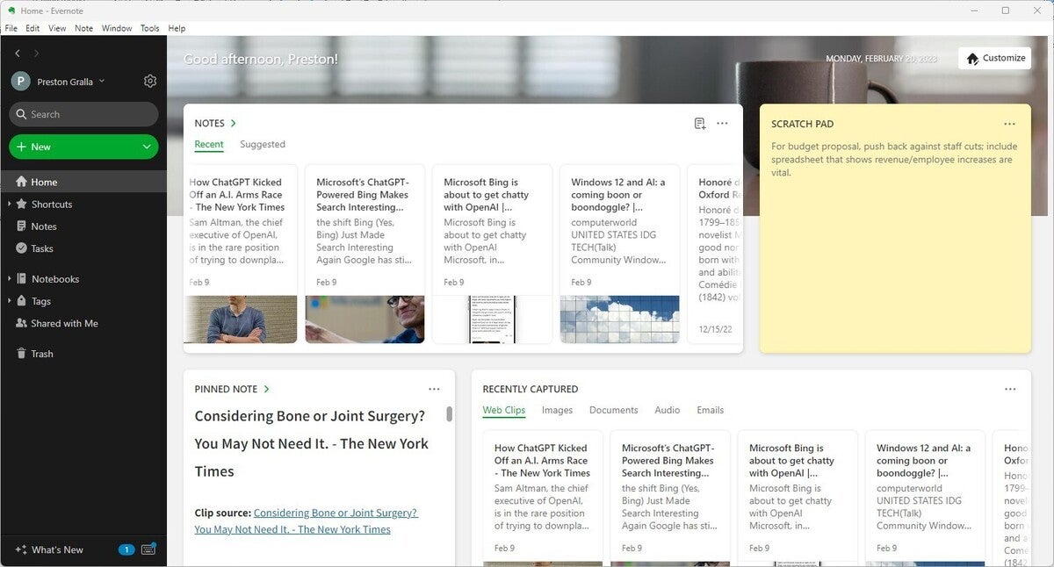This screenshot has height=567, width=1054.
Task: Open Shared with Me in sidebar
Action: pos(64,323)
